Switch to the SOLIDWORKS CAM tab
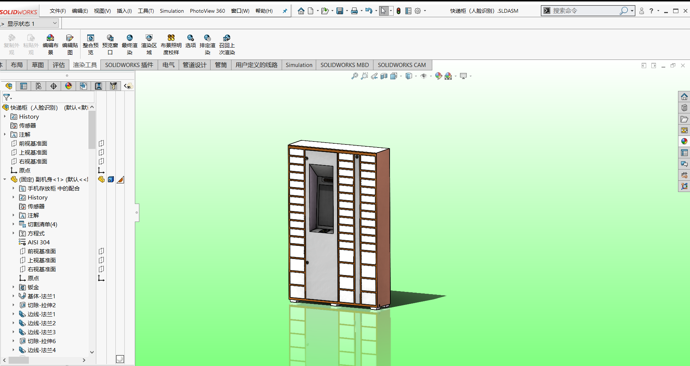The image size is (690, 366). tap(402, 65)
